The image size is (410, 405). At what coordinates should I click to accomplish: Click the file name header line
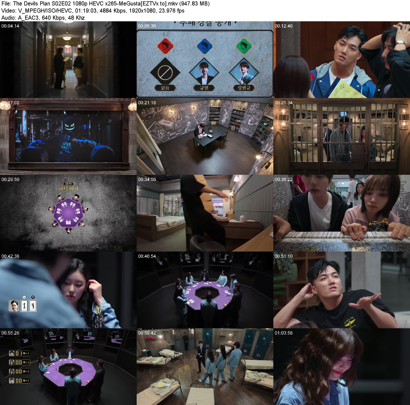(x=106, y=4)
